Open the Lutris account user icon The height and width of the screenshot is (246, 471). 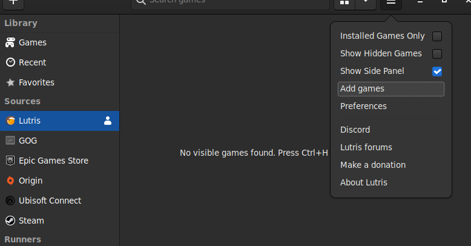[x=108, y=121]
